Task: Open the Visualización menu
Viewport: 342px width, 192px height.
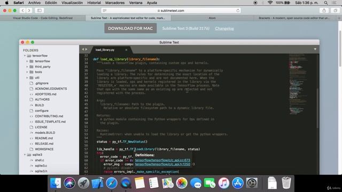Action: (72, 3)
